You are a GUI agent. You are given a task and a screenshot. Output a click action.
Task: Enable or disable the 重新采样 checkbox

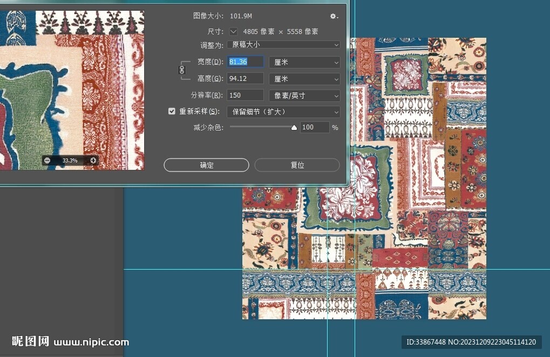172,112
